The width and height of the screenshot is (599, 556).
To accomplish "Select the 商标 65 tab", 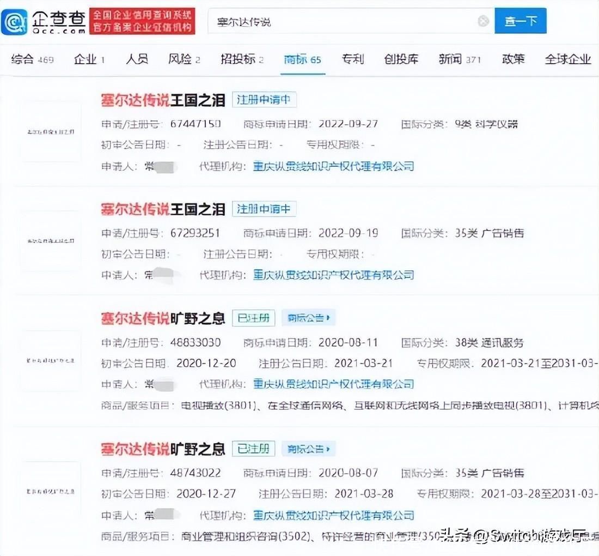I will tap(303, 59).
